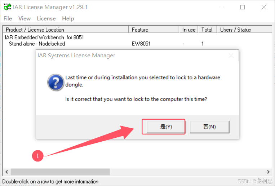Sort by Product / License Location column
The height and width of the screenshot is (186, 275).
(x=66, y=30)
